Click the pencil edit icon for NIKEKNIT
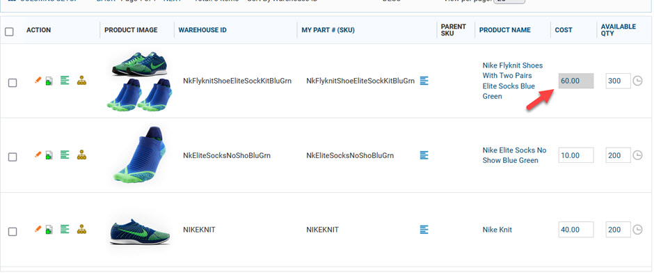Image resolution: width=654 pixels, height=277 pixels. [x=38, y=228]
